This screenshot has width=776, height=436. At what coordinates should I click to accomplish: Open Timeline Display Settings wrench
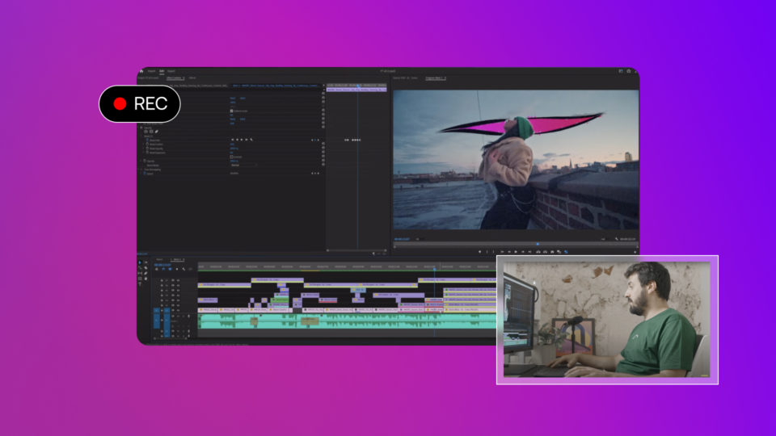(x=183, y=270)
